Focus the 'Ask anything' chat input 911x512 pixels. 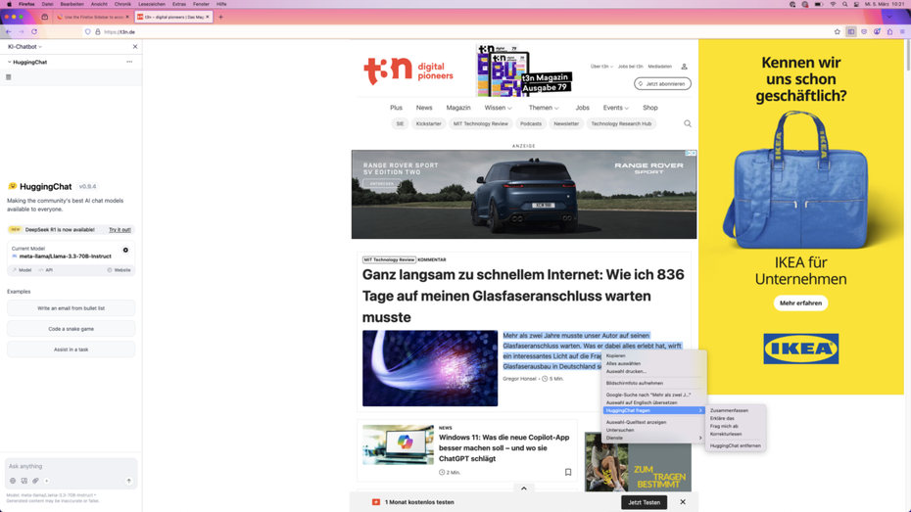click(x=71, y=466)
